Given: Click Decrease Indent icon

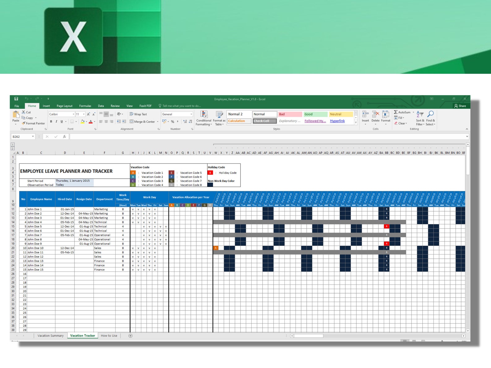Looking at the screenshot, I should [x=119, y=121].
